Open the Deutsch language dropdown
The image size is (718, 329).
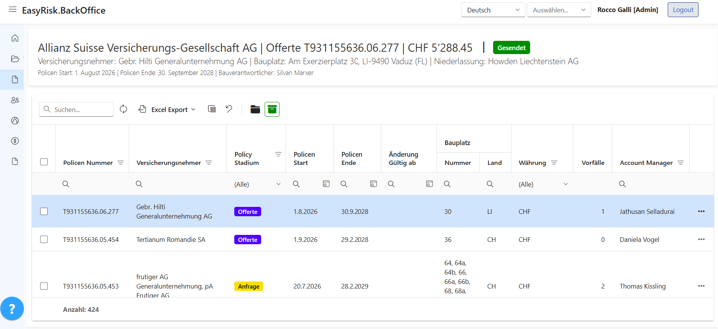[x=493, y=10]
